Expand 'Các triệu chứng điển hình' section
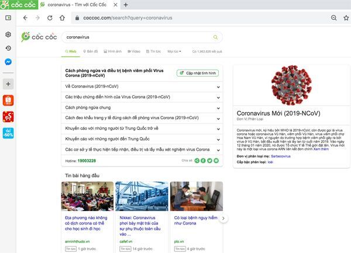351x253 pixels. pyautogui.click(x=142, y=97)
